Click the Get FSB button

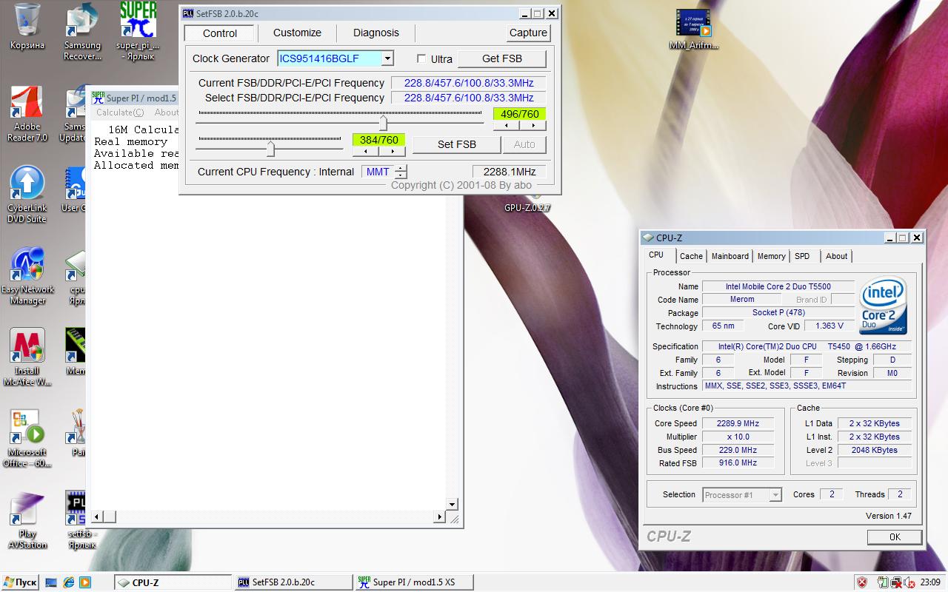pos(501,58)
